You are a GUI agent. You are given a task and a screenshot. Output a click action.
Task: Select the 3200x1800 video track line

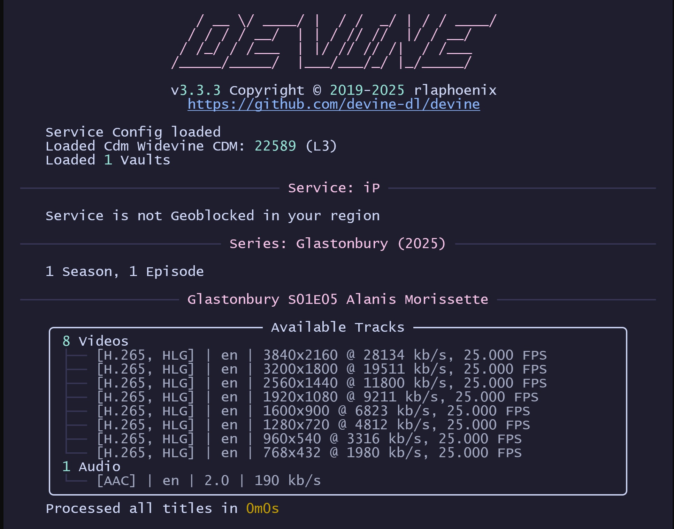point(321,369)
